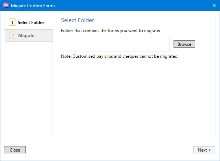Click the "Migrate Custom Forms" window title
This screenshot has height=161, width=220.
(33, 6)
